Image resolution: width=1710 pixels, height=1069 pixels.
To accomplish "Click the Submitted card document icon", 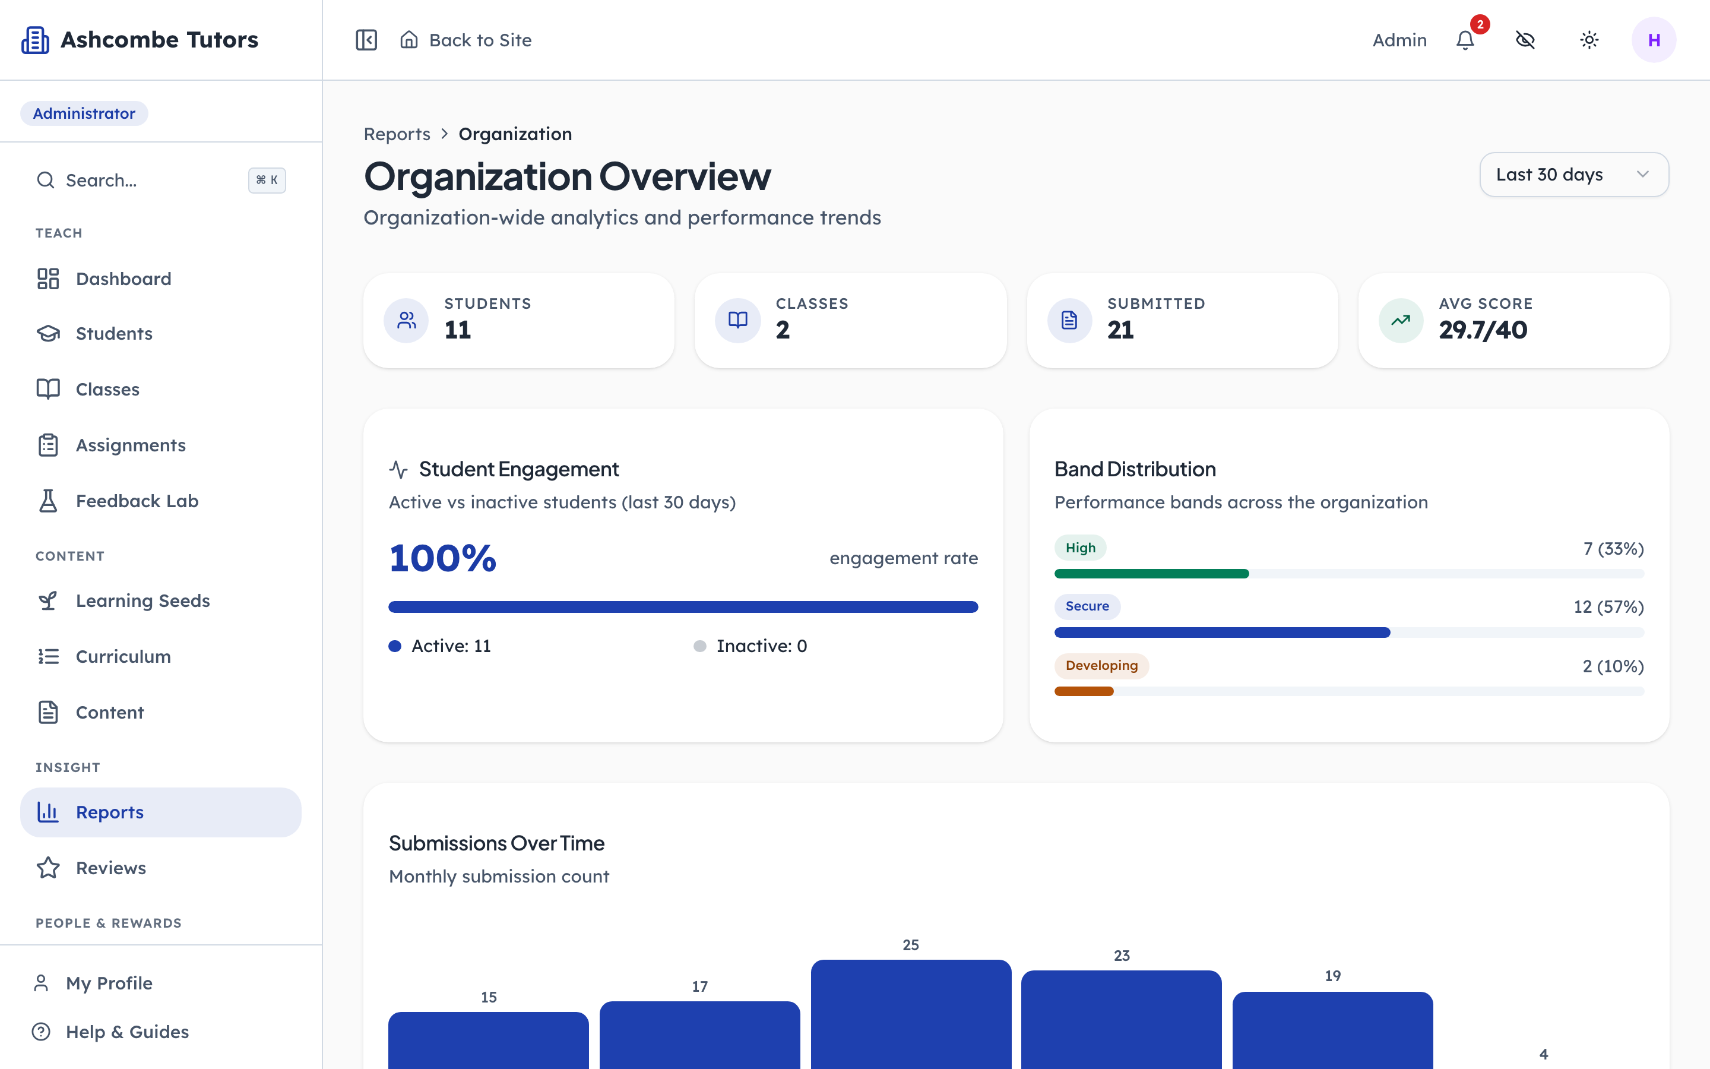I will tap(1070, 320).
